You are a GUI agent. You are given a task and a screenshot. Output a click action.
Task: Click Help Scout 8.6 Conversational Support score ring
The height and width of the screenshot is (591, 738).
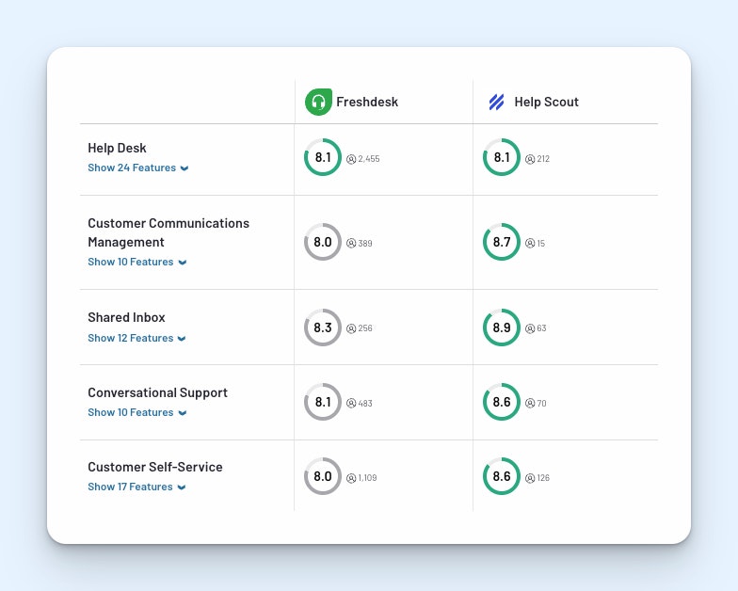(502, 402)
